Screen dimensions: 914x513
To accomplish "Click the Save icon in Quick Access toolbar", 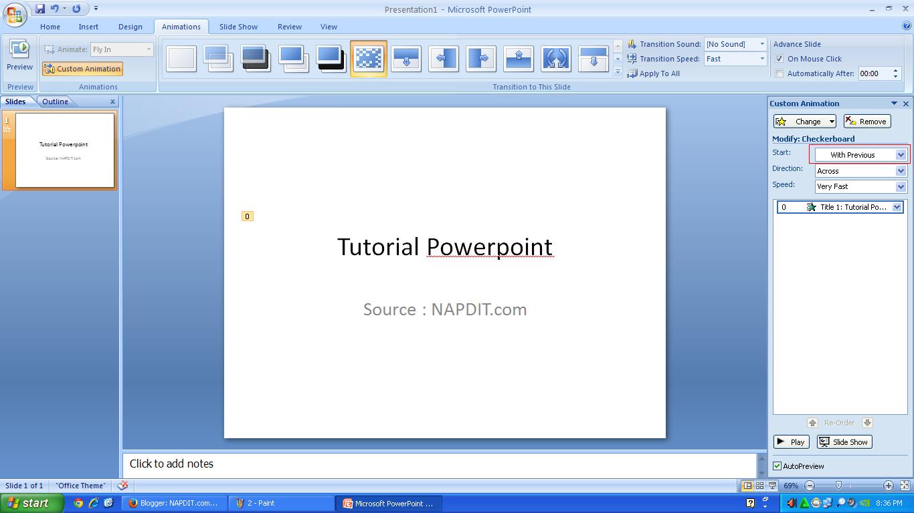I will point(40,9).
